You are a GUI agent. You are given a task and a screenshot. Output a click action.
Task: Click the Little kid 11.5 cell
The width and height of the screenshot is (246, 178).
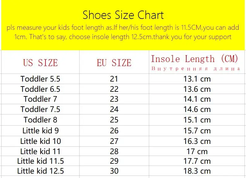(41, 161)
